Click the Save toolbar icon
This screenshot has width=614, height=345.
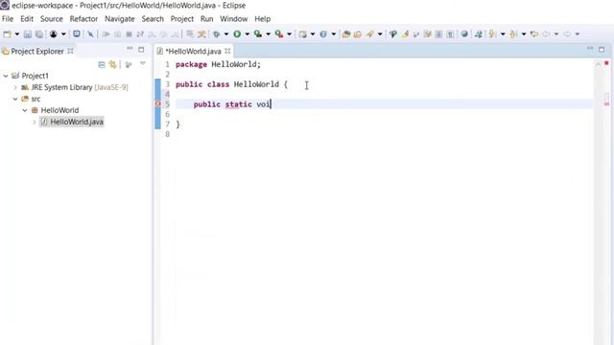click(28, 34)
